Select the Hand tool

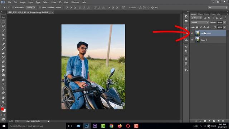click(3, 98)
